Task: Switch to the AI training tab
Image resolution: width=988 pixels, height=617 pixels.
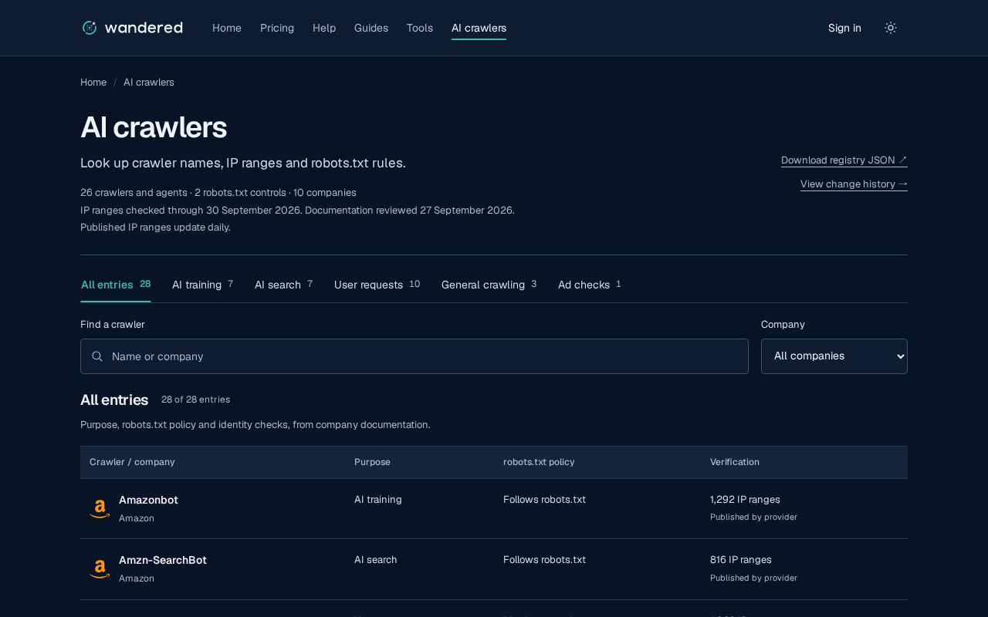Action: (x=202, y=285)
